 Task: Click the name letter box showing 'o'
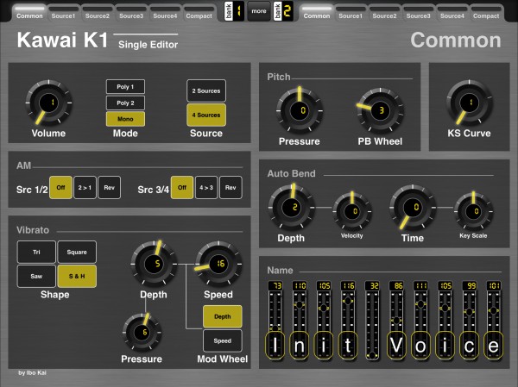[x=421, y=346]
